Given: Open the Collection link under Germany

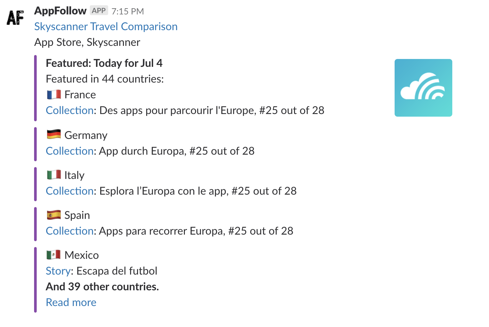Looking at the screenshot, I should click(x=69, y=151).
